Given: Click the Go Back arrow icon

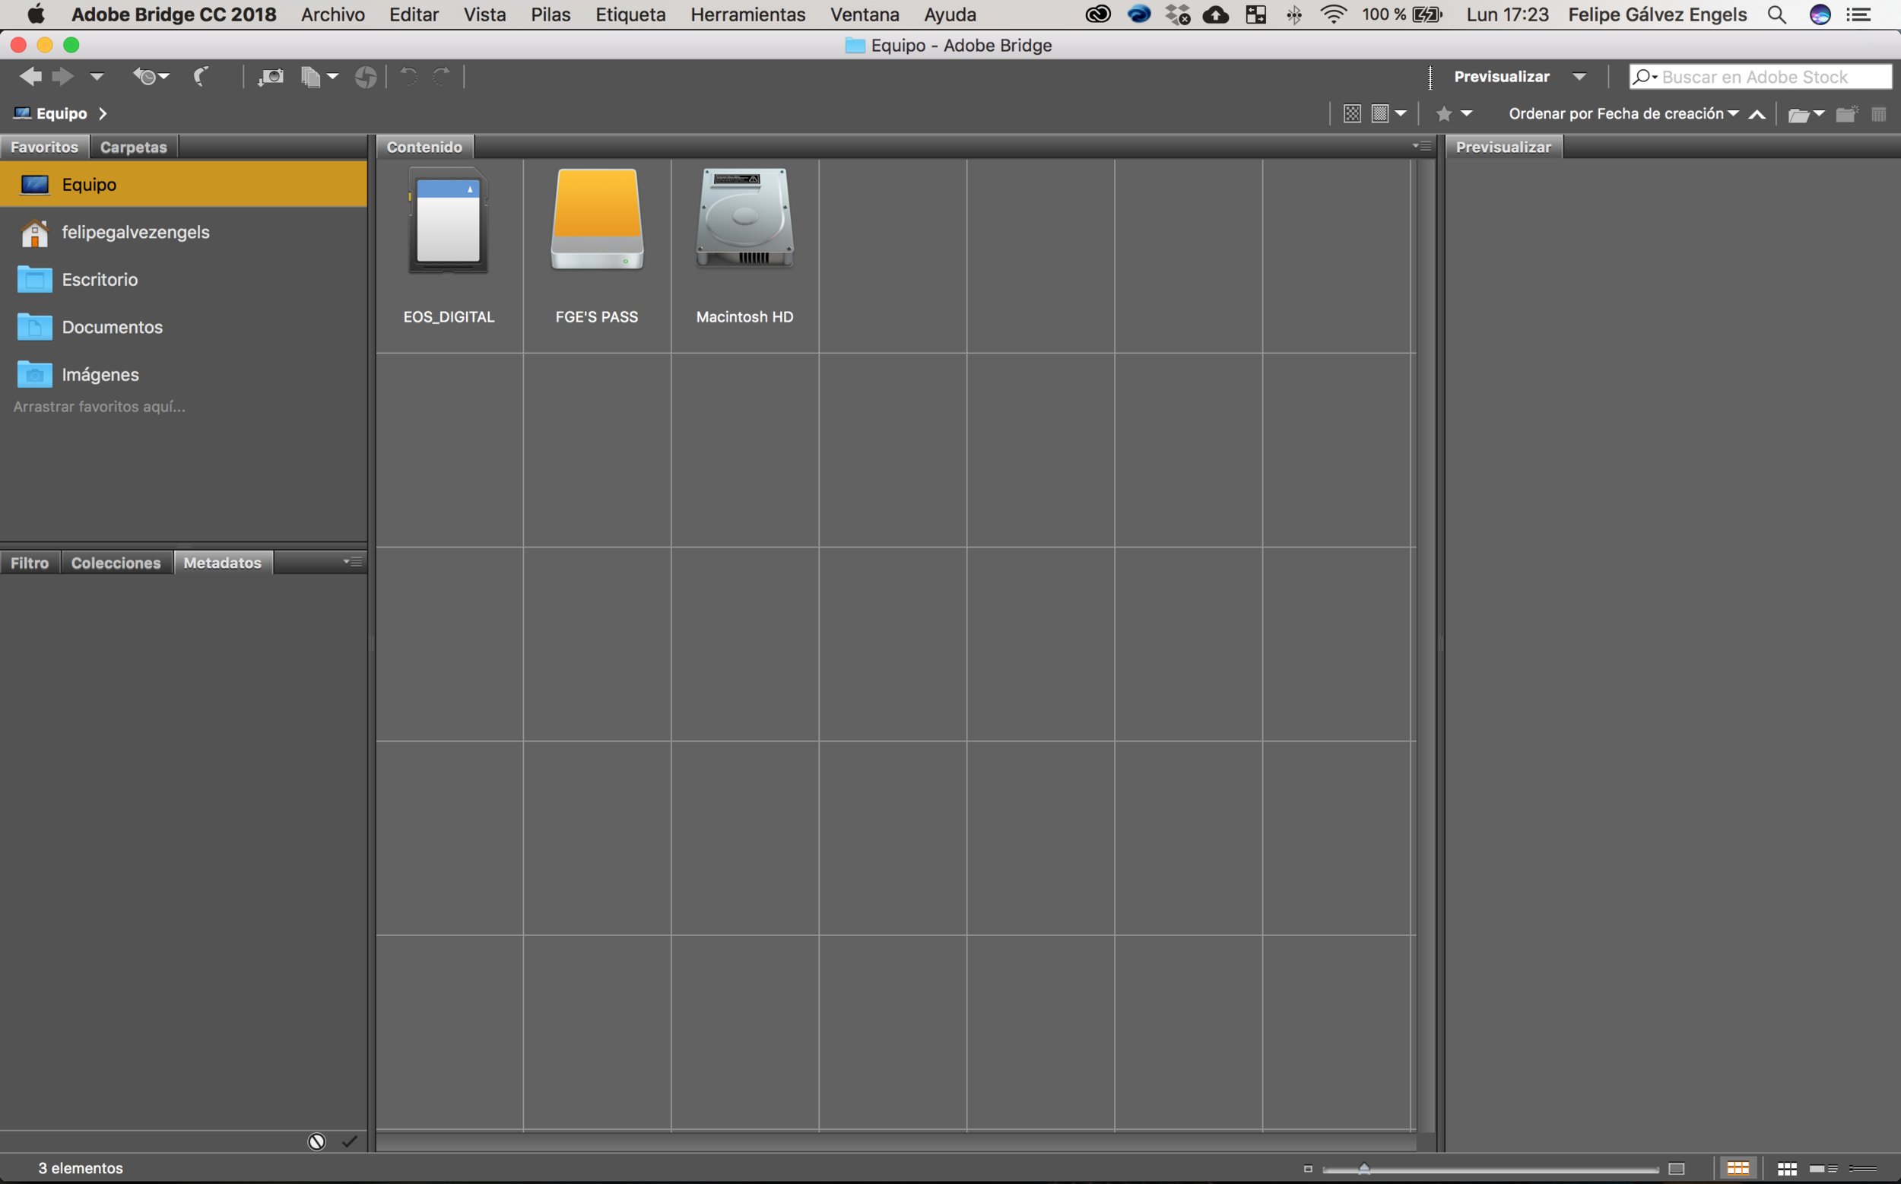Looking at the screenshot, I should (30, 76).
